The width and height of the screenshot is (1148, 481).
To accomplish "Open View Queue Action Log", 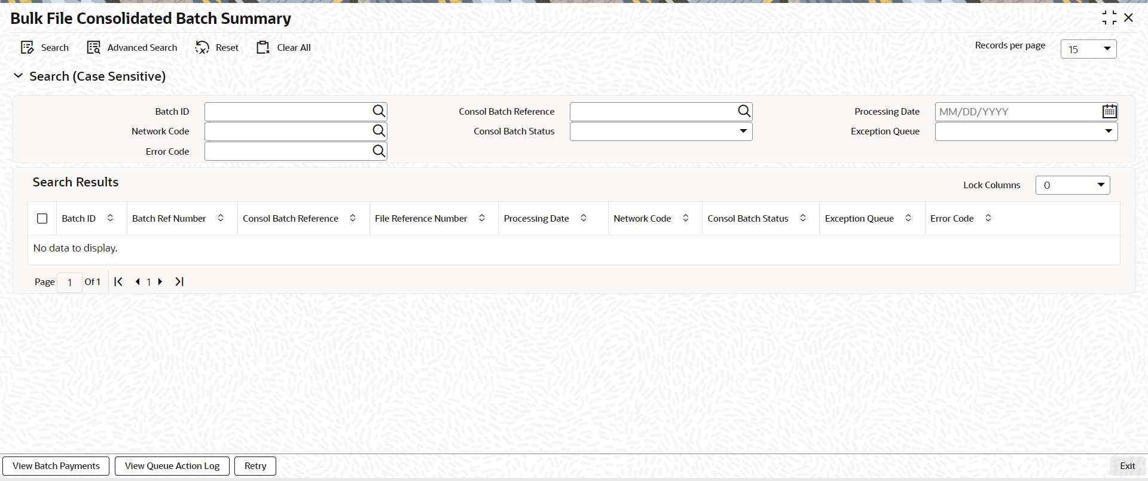I will pos(172,466).
